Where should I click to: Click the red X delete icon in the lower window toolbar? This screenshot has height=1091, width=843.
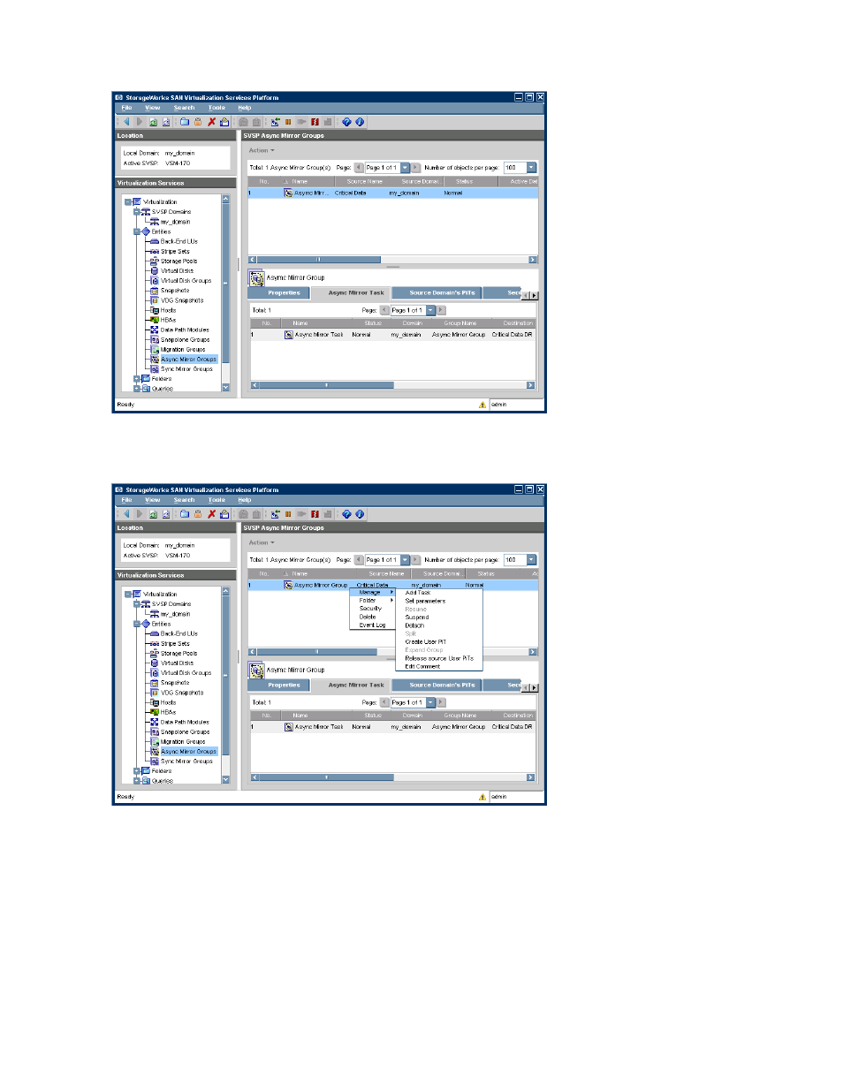[211, 514]
